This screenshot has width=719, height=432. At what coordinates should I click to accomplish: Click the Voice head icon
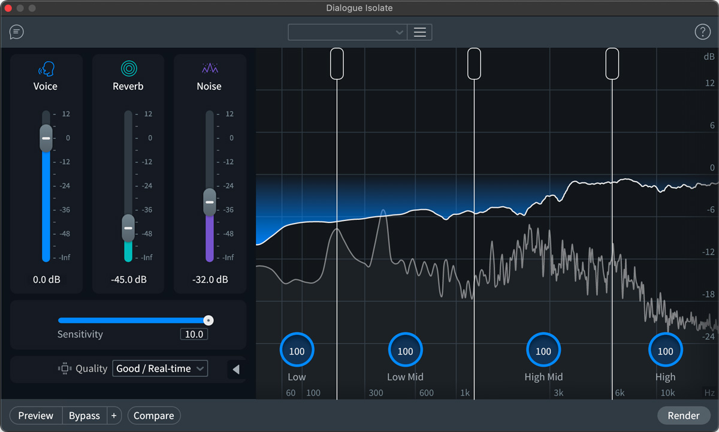point(46,68)
